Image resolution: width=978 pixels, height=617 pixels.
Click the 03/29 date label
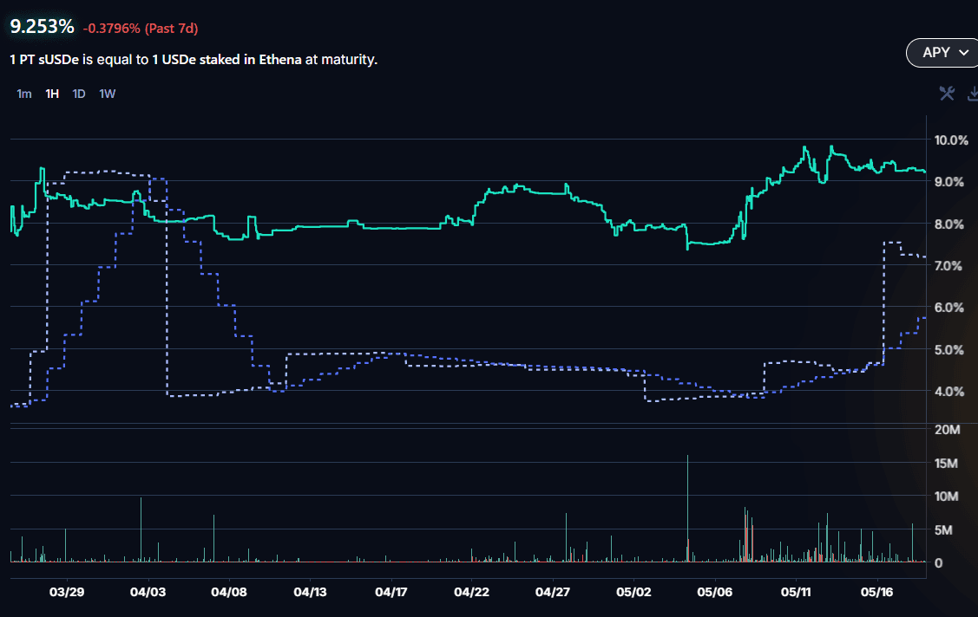(67, 592)
